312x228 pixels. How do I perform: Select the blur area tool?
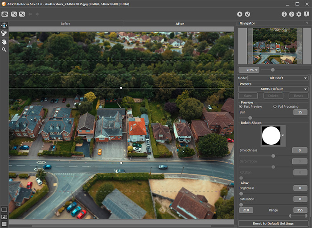[x=4, y=25]
